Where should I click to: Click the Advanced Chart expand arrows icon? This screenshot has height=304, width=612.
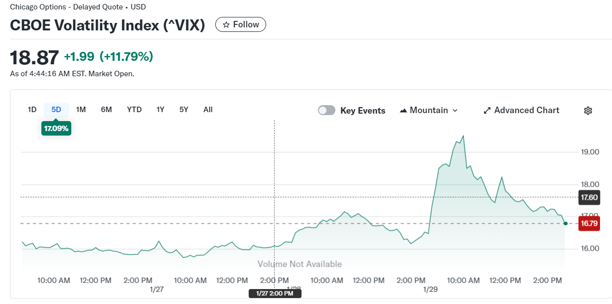[x=487, y=111]
